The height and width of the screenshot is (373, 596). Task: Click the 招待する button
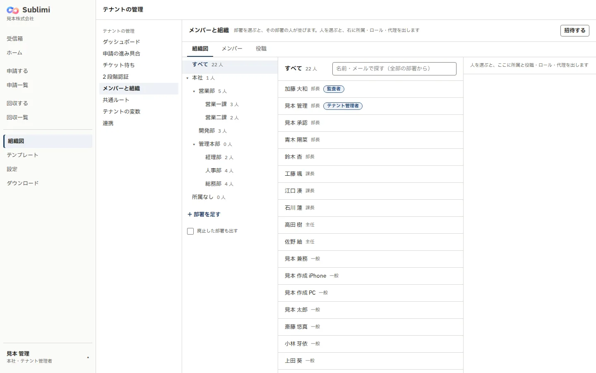click(x=575, y=30)
